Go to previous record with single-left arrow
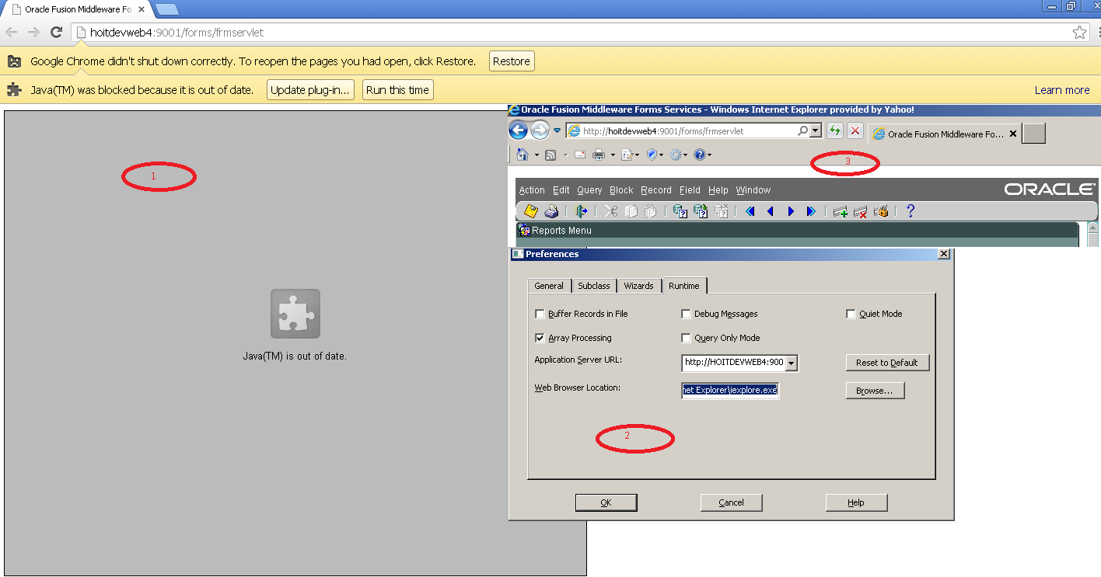 pyautogui.click(x=771, y=211)
